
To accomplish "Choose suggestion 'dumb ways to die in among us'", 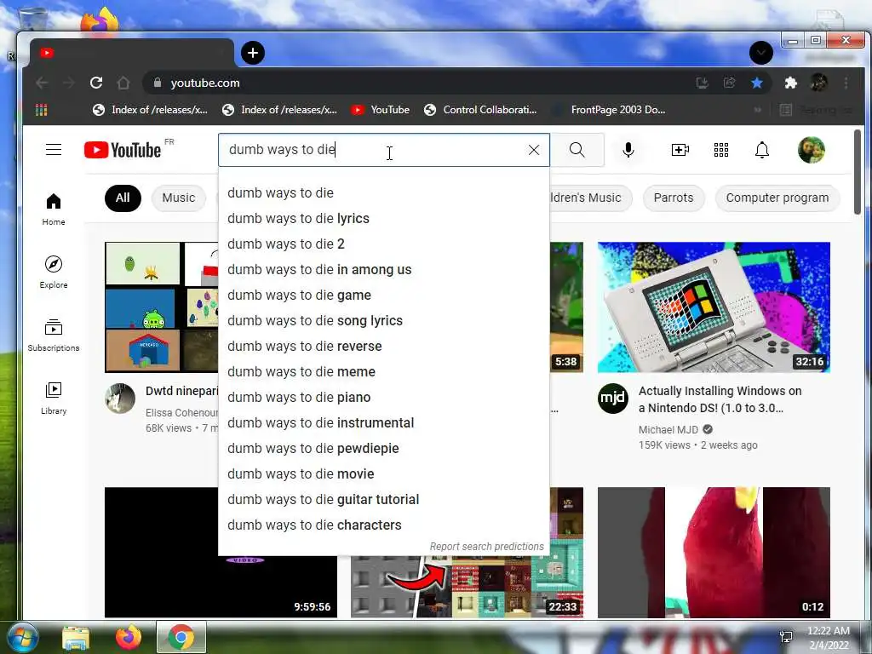I will tap(384, 270).
